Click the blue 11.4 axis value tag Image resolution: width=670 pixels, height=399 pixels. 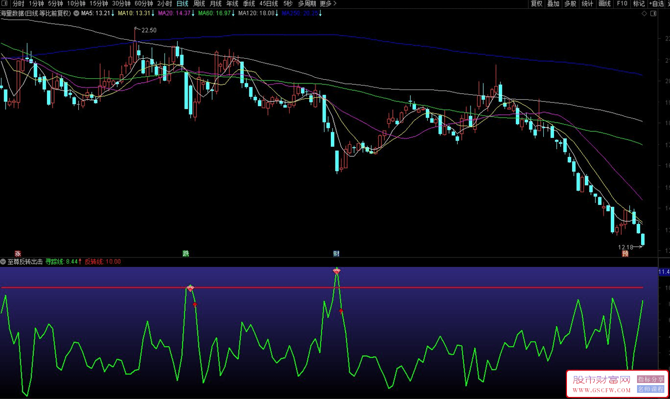(x=664, y=271)
